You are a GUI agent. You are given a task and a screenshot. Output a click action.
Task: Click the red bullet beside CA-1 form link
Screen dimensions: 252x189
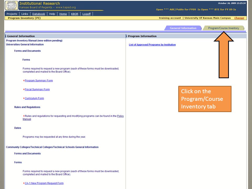[x=24, y=183]
